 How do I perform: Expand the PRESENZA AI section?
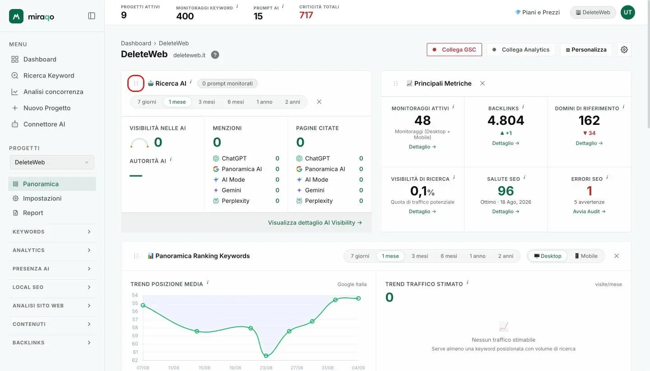pyautogui.click(x=52, y=269)
